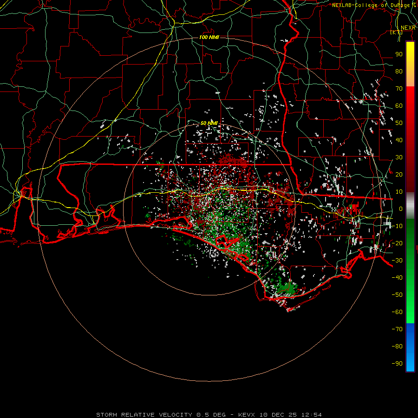
Task: Click the "KT" units label of the legend
Action: point(397,32)
